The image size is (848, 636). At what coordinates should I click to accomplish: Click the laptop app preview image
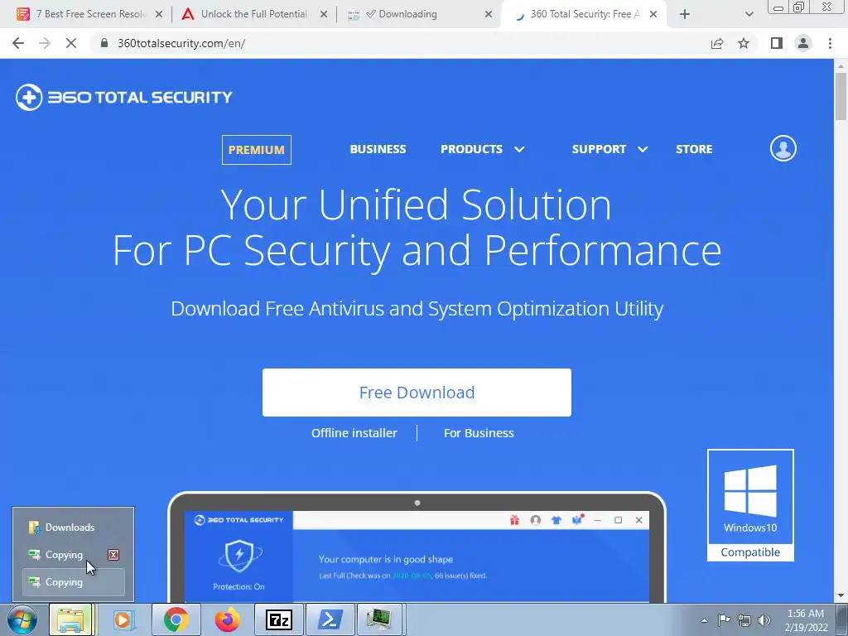(417, 547)
